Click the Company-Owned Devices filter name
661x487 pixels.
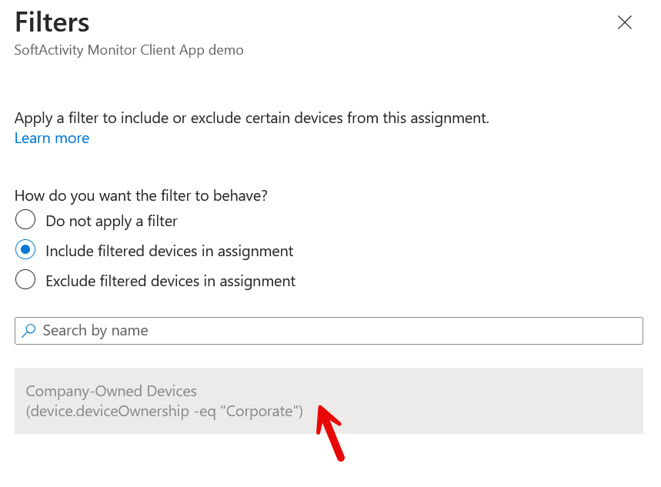pyautogui.click(x=112, y=392)
